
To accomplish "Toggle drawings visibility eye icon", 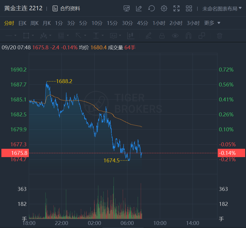I will (175, 36).
